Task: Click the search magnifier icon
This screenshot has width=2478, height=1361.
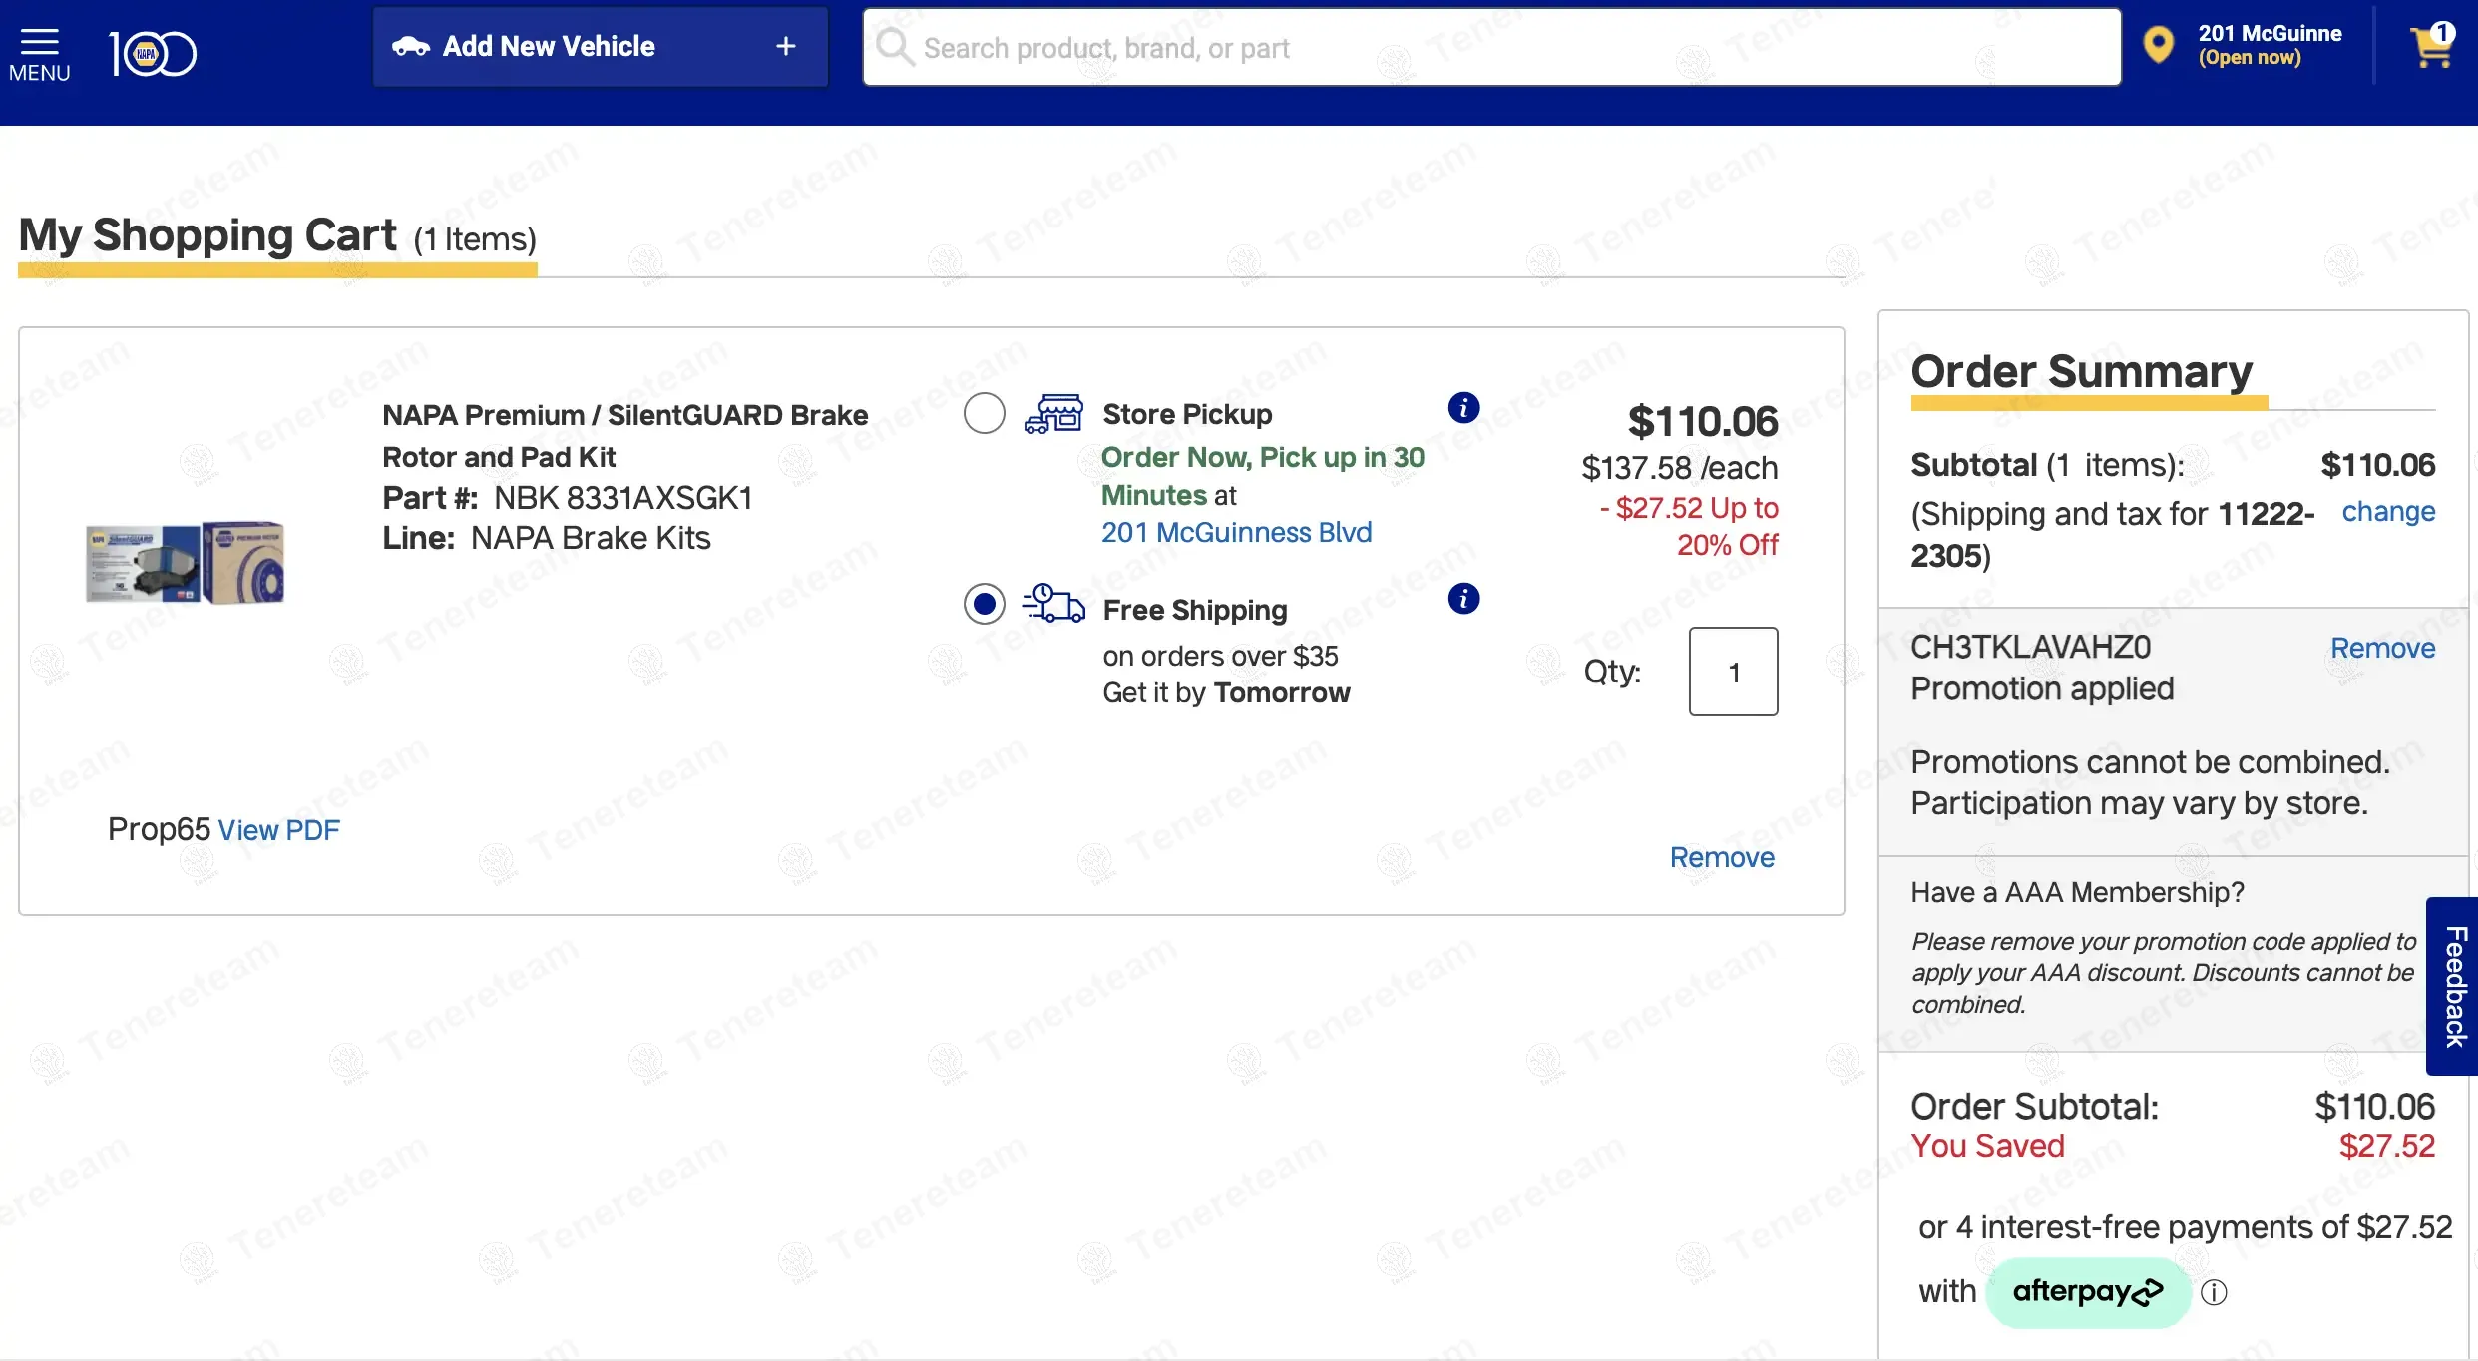Action: click(x=895, y=46)
